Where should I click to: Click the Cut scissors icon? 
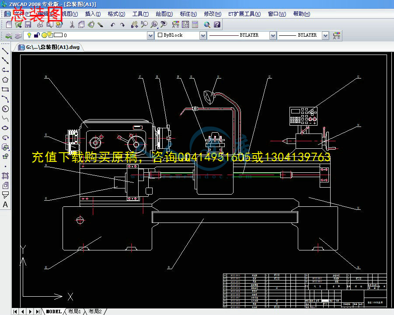click(72, 24)
